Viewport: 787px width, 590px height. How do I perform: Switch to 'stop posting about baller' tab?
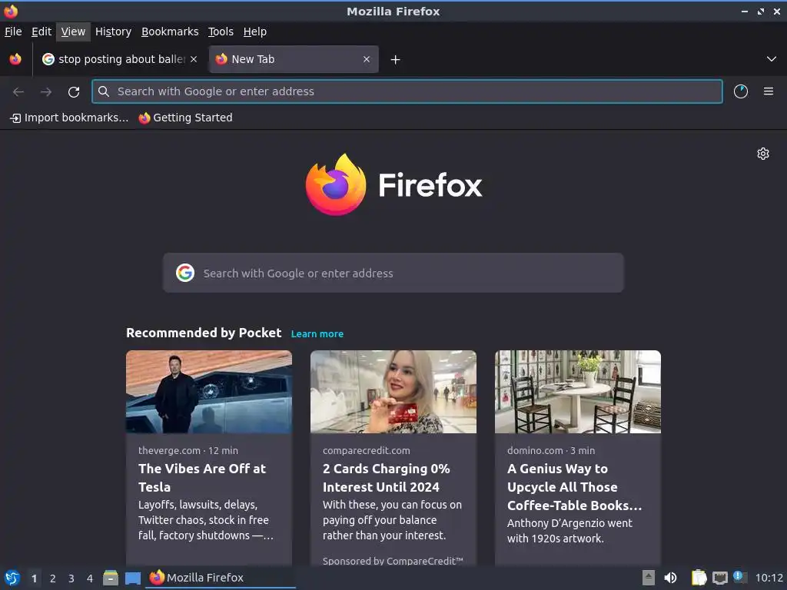(x=121, y=59)
